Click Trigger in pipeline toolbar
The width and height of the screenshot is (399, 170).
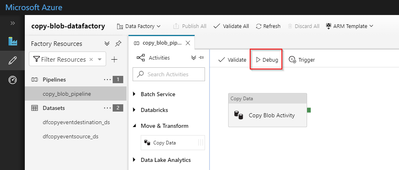(302, 60)
